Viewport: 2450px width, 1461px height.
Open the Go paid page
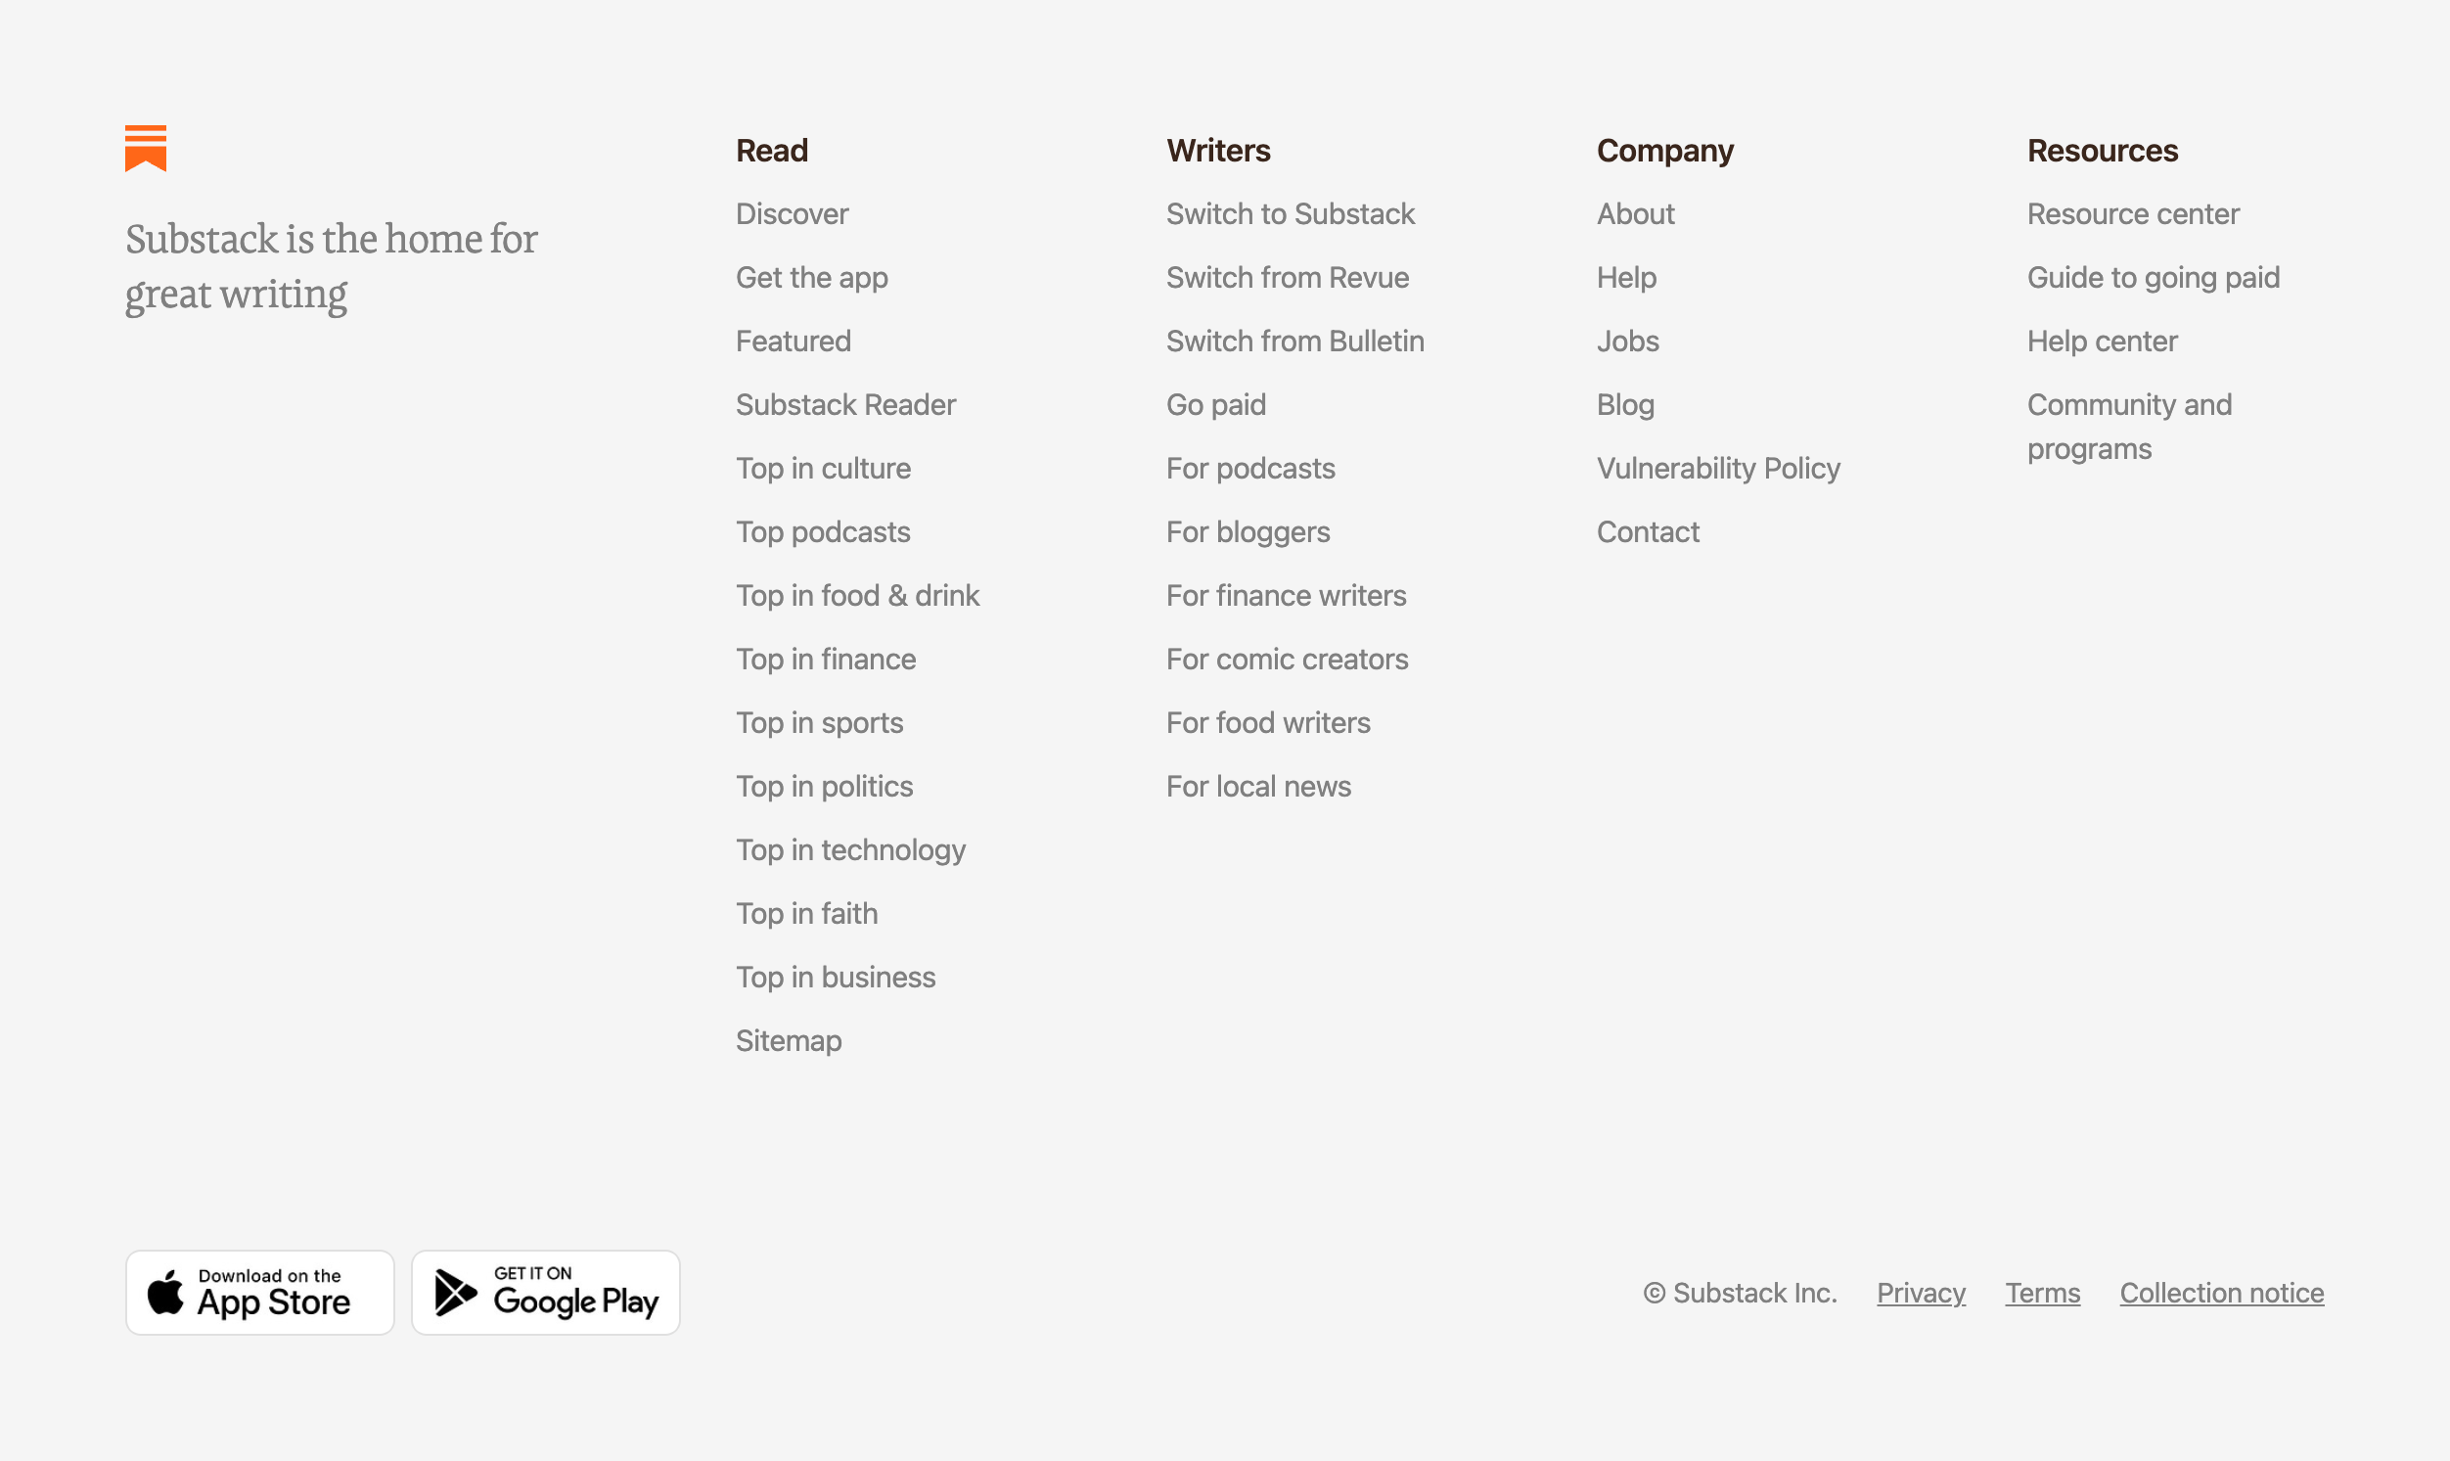1215,403
